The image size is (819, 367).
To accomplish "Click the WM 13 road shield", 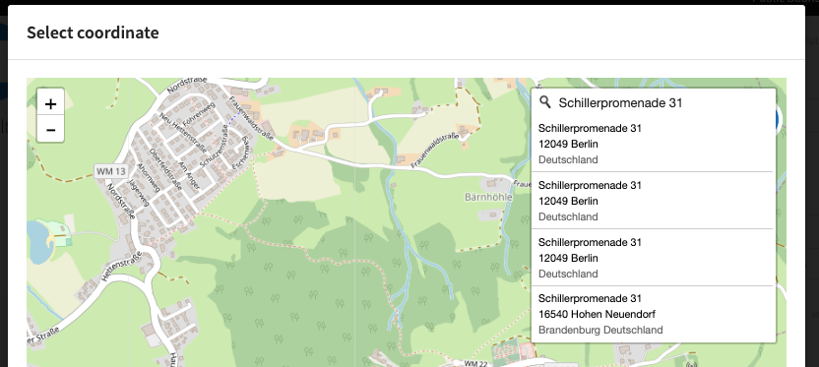I will click(x=111, y=171).
